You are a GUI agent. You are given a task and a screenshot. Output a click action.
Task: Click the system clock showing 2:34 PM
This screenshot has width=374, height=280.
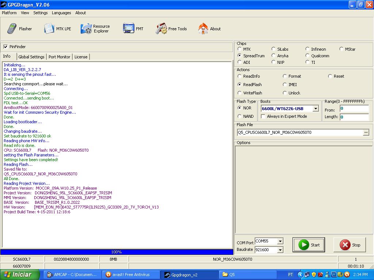(x=360, y=275)
